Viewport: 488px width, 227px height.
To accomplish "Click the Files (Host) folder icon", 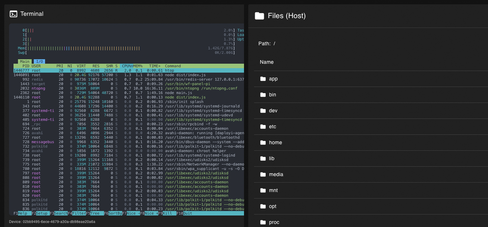I will (259, 16).
